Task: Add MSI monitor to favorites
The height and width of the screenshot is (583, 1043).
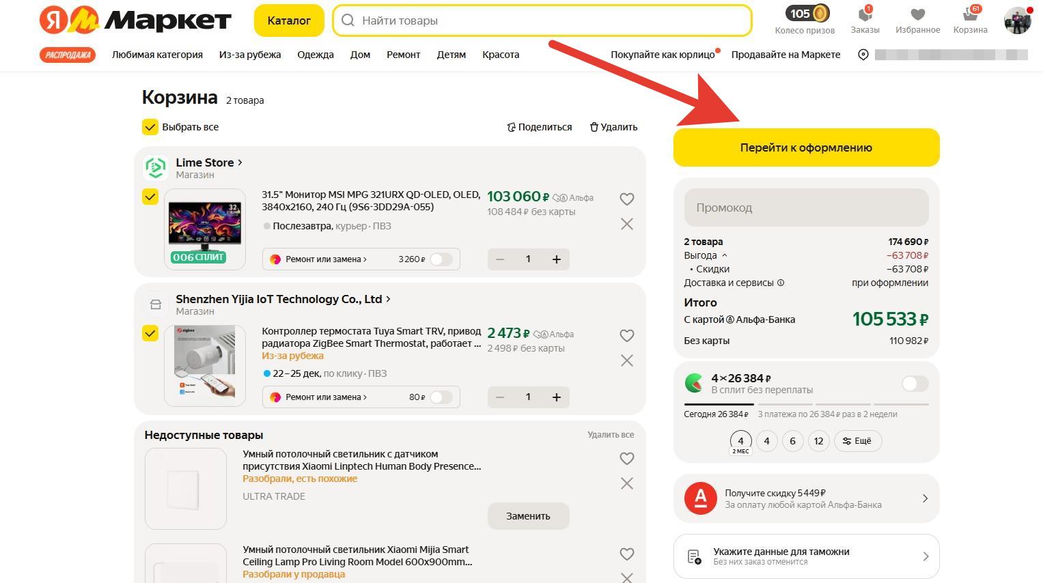Action: pyautogui.click(x=627, y=199)
